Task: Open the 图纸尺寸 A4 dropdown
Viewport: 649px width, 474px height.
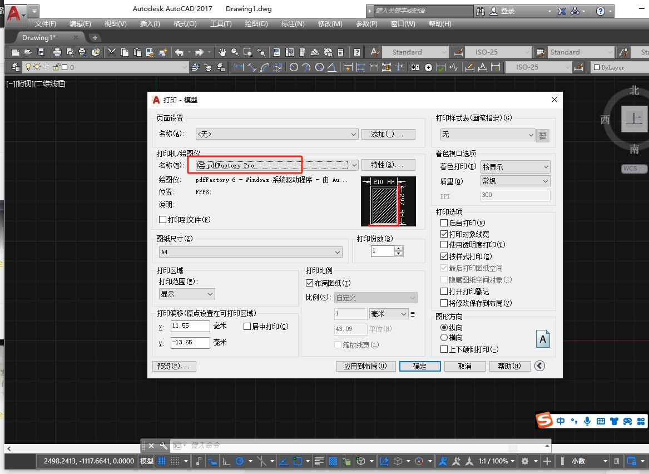Action: [251, 252]
